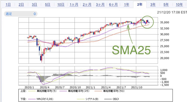187x102 pixels.
Task: Click the March 2020 low candlestick
Action: tap(41, 58)
